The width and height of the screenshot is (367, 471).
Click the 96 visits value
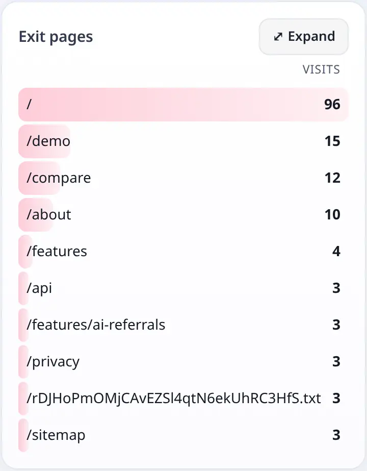[x=332, y=105]
